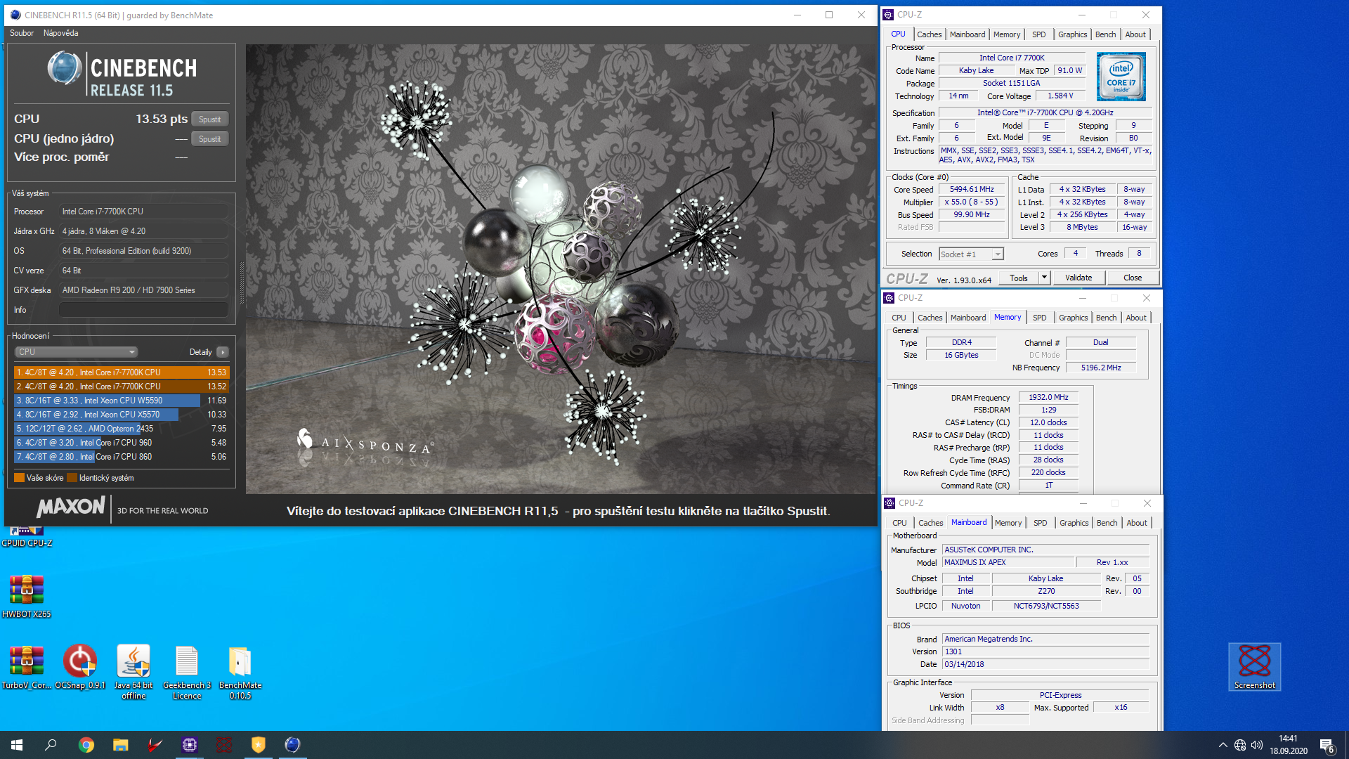Switch to Caches tab in top CPU-Z
Viewport: 1349px width, 759px height.
coord(929,34)
